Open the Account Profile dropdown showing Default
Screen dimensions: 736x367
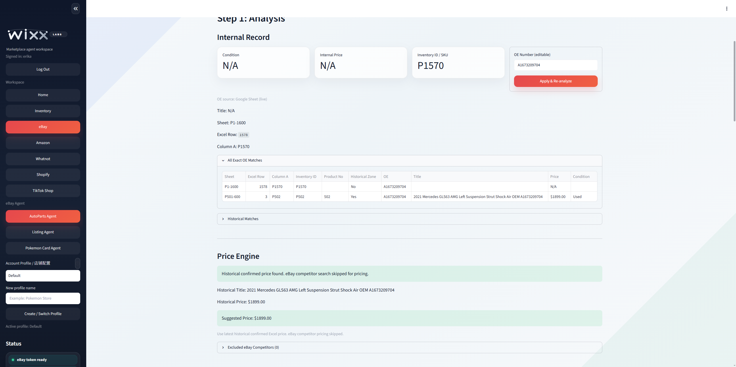[x=43, y=276]
